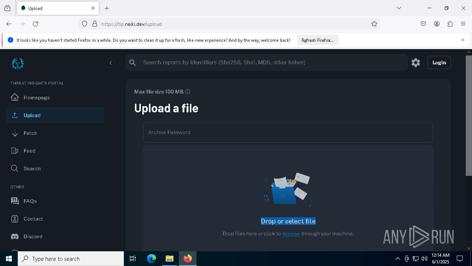Image resolution: width=472 pixels, height=266 pixels.
Task: Click the Fetch download icon
Action: tap(15, 133)
